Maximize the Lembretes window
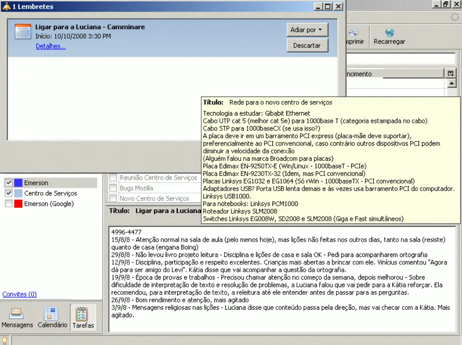Screen dimensions: 462x345 (x=328, y=6)
